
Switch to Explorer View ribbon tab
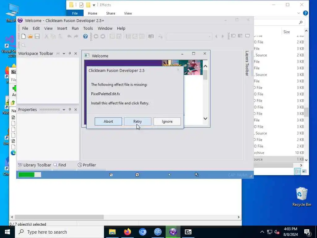(x=128, y=13)
